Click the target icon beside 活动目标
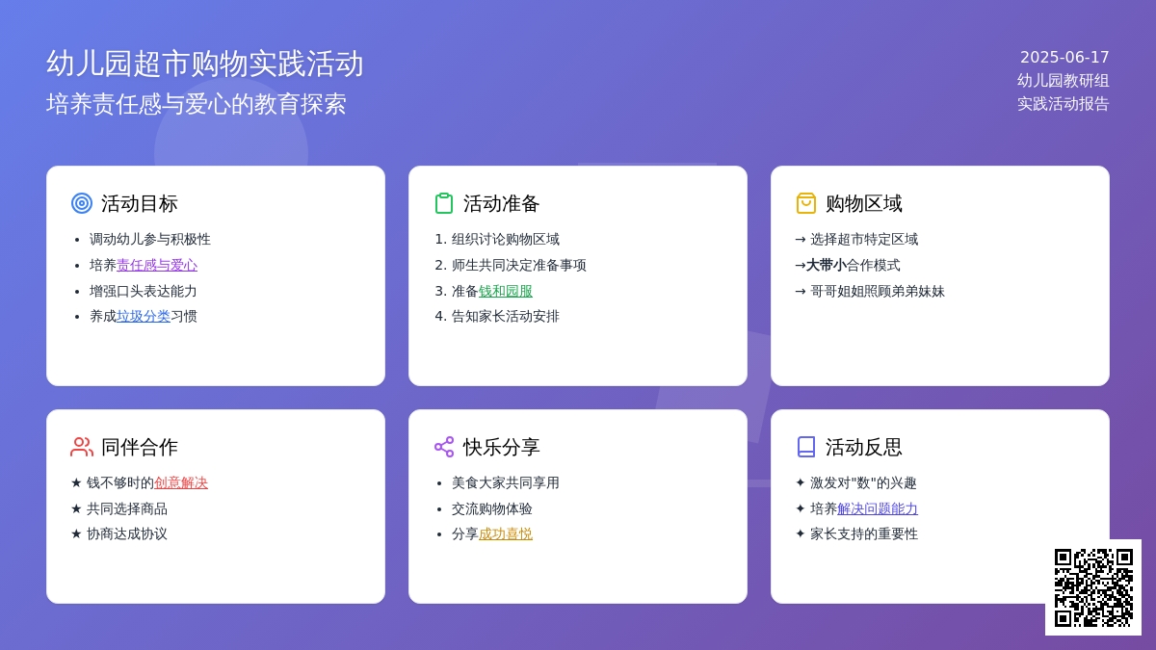Screen dimensions: 1156x650 pos(82,203)
